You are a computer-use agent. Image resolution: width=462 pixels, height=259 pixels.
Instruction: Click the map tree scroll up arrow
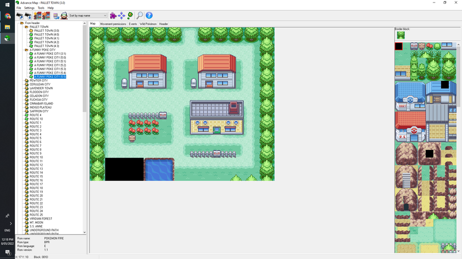(x=85, y=23)
